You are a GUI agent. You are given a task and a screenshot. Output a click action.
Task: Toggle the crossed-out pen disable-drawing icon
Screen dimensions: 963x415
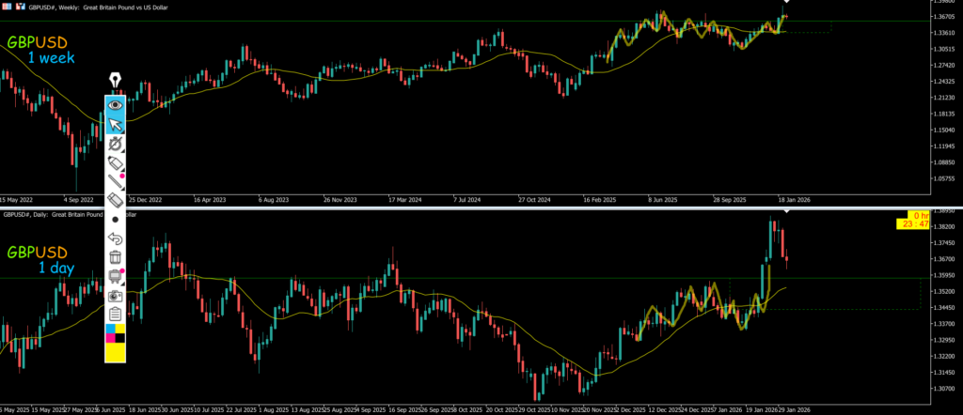click(x=116, y=144)
